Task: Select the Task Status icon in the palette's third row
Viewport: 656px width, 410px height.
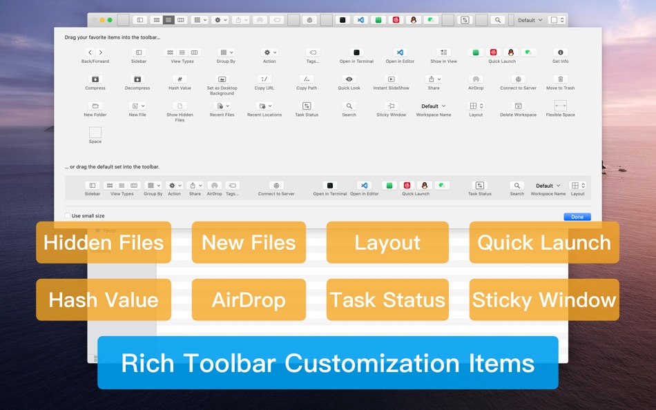Action: (307, 106)
